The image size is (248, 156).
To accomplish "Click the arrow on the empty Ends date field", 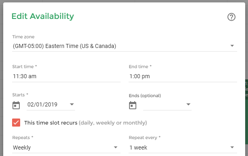I will 188,104.
